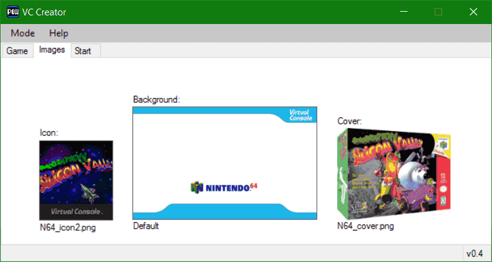Image resolution: width=492 pixels, height=262 pixels.
Task: Open the Help menu
Action: pyautogui.click(x=59, y=33)
